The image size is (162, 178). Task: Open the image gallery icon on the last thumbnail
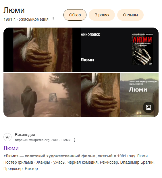pos(148,107)
